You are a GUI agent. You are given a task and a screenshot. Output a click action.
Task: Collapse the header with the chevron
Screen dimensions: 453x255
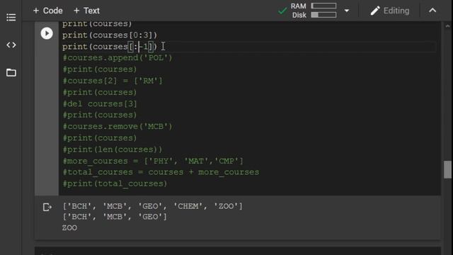click(x=432, y=11)
